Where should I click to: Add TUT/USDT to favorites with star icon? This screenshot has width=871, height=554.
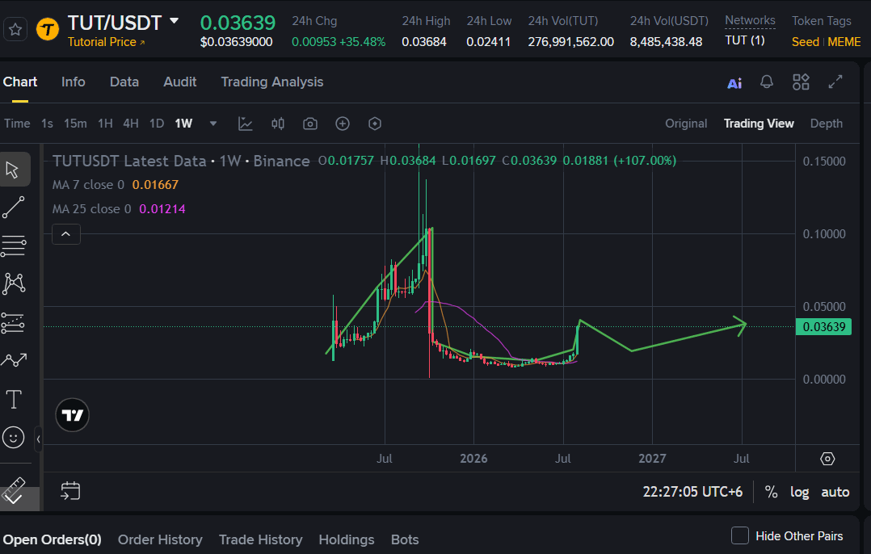15,29
